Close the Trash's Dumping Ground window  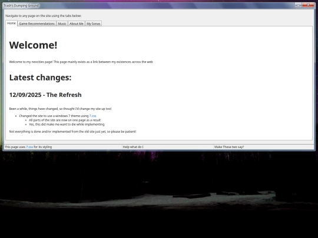[308, 5]
